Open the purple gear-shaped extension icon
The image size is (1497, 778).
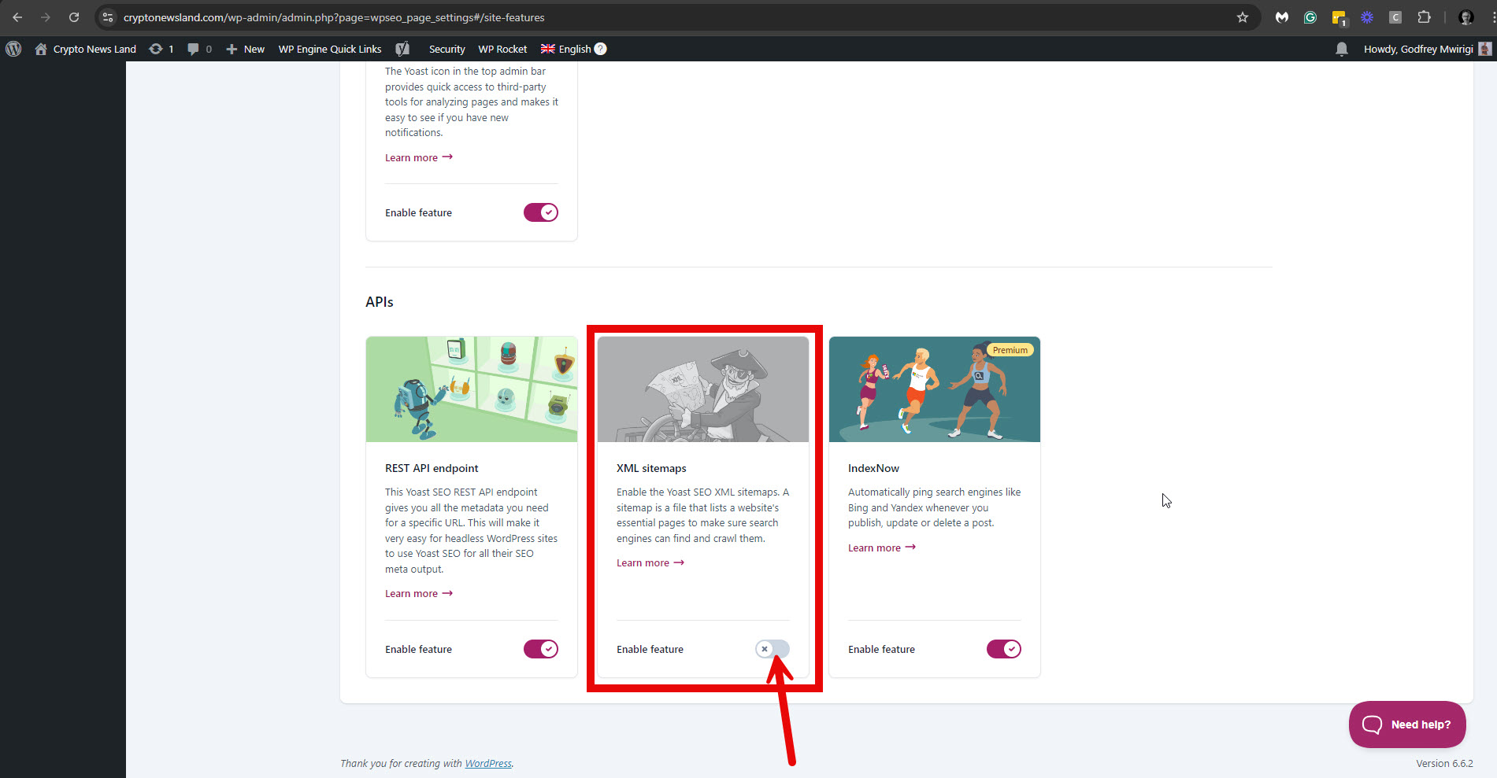pyautogui.click(x=1367, y=17)
